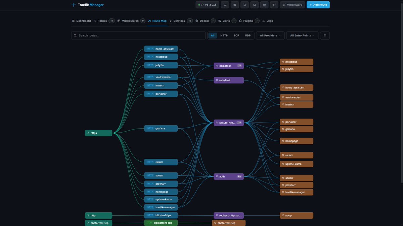This screenshot has width=403, height=226.
Task: Select the sonarr HTTP route node
Action: 161,175
